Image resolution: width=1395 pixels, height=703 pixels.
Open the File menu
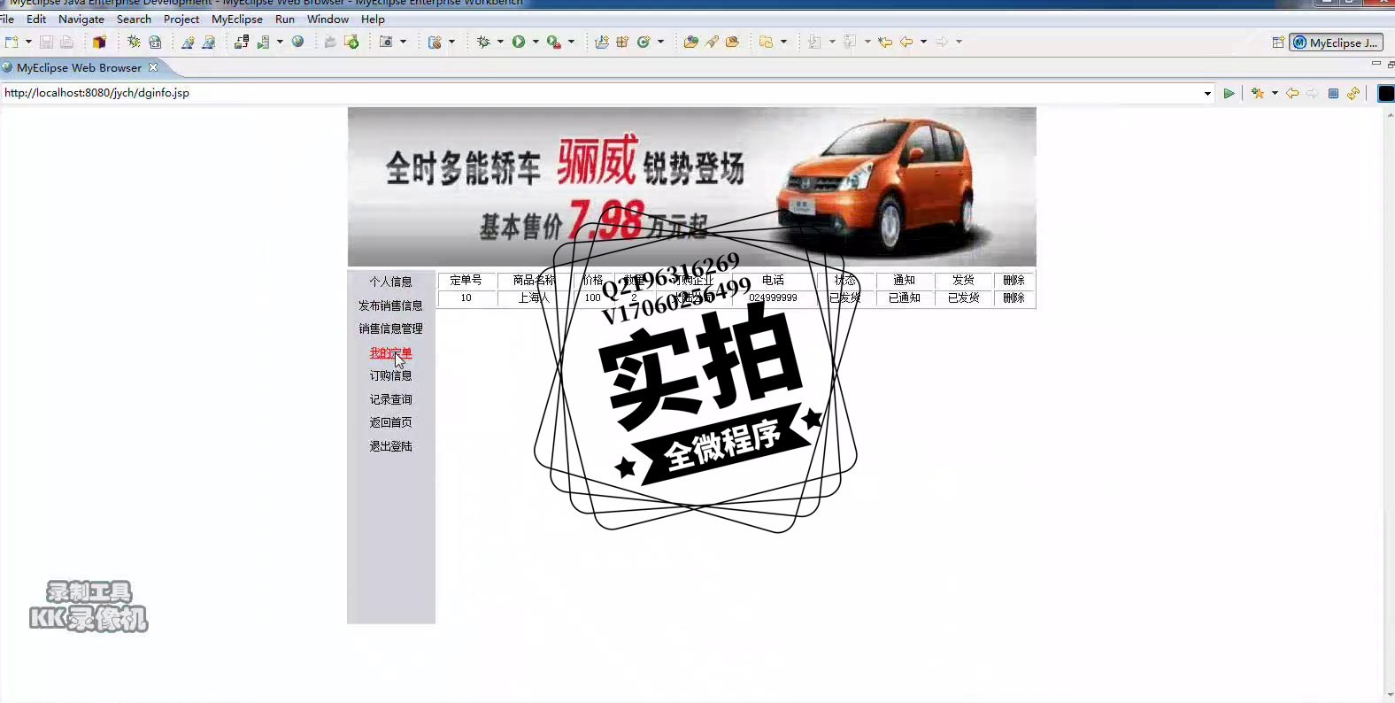coord(7,19)
